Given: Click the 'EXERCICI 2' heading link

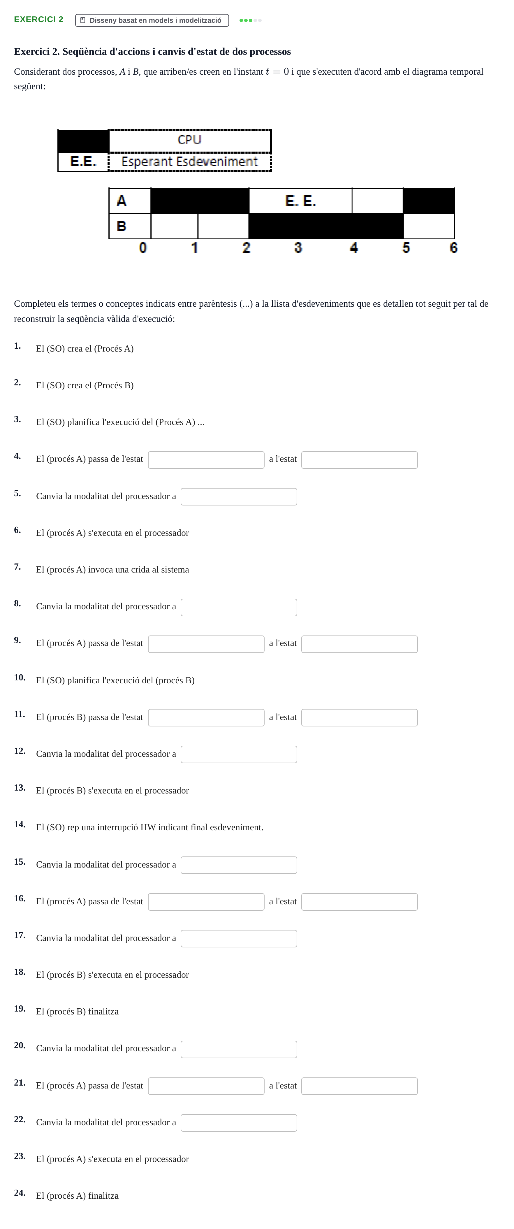Looking at the screenshot, I should coord(39,20).
